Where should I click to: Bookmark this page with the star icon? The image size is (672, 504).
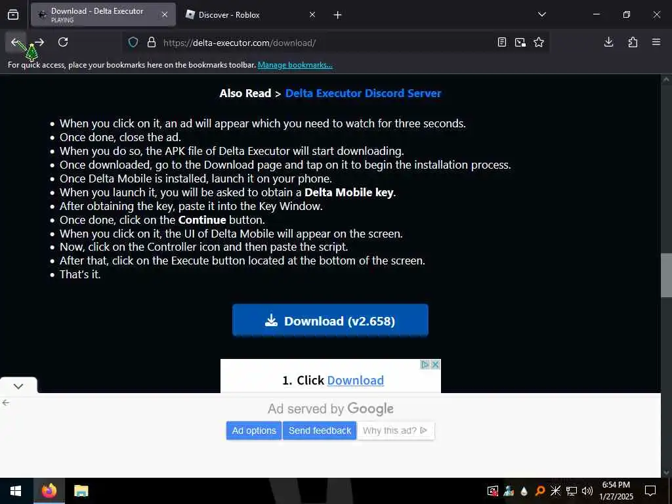(539, 42)
